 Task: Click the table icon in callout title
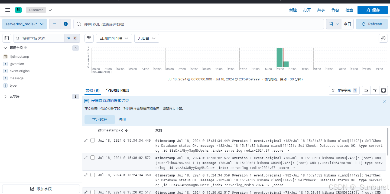click(x=87, y=101)
